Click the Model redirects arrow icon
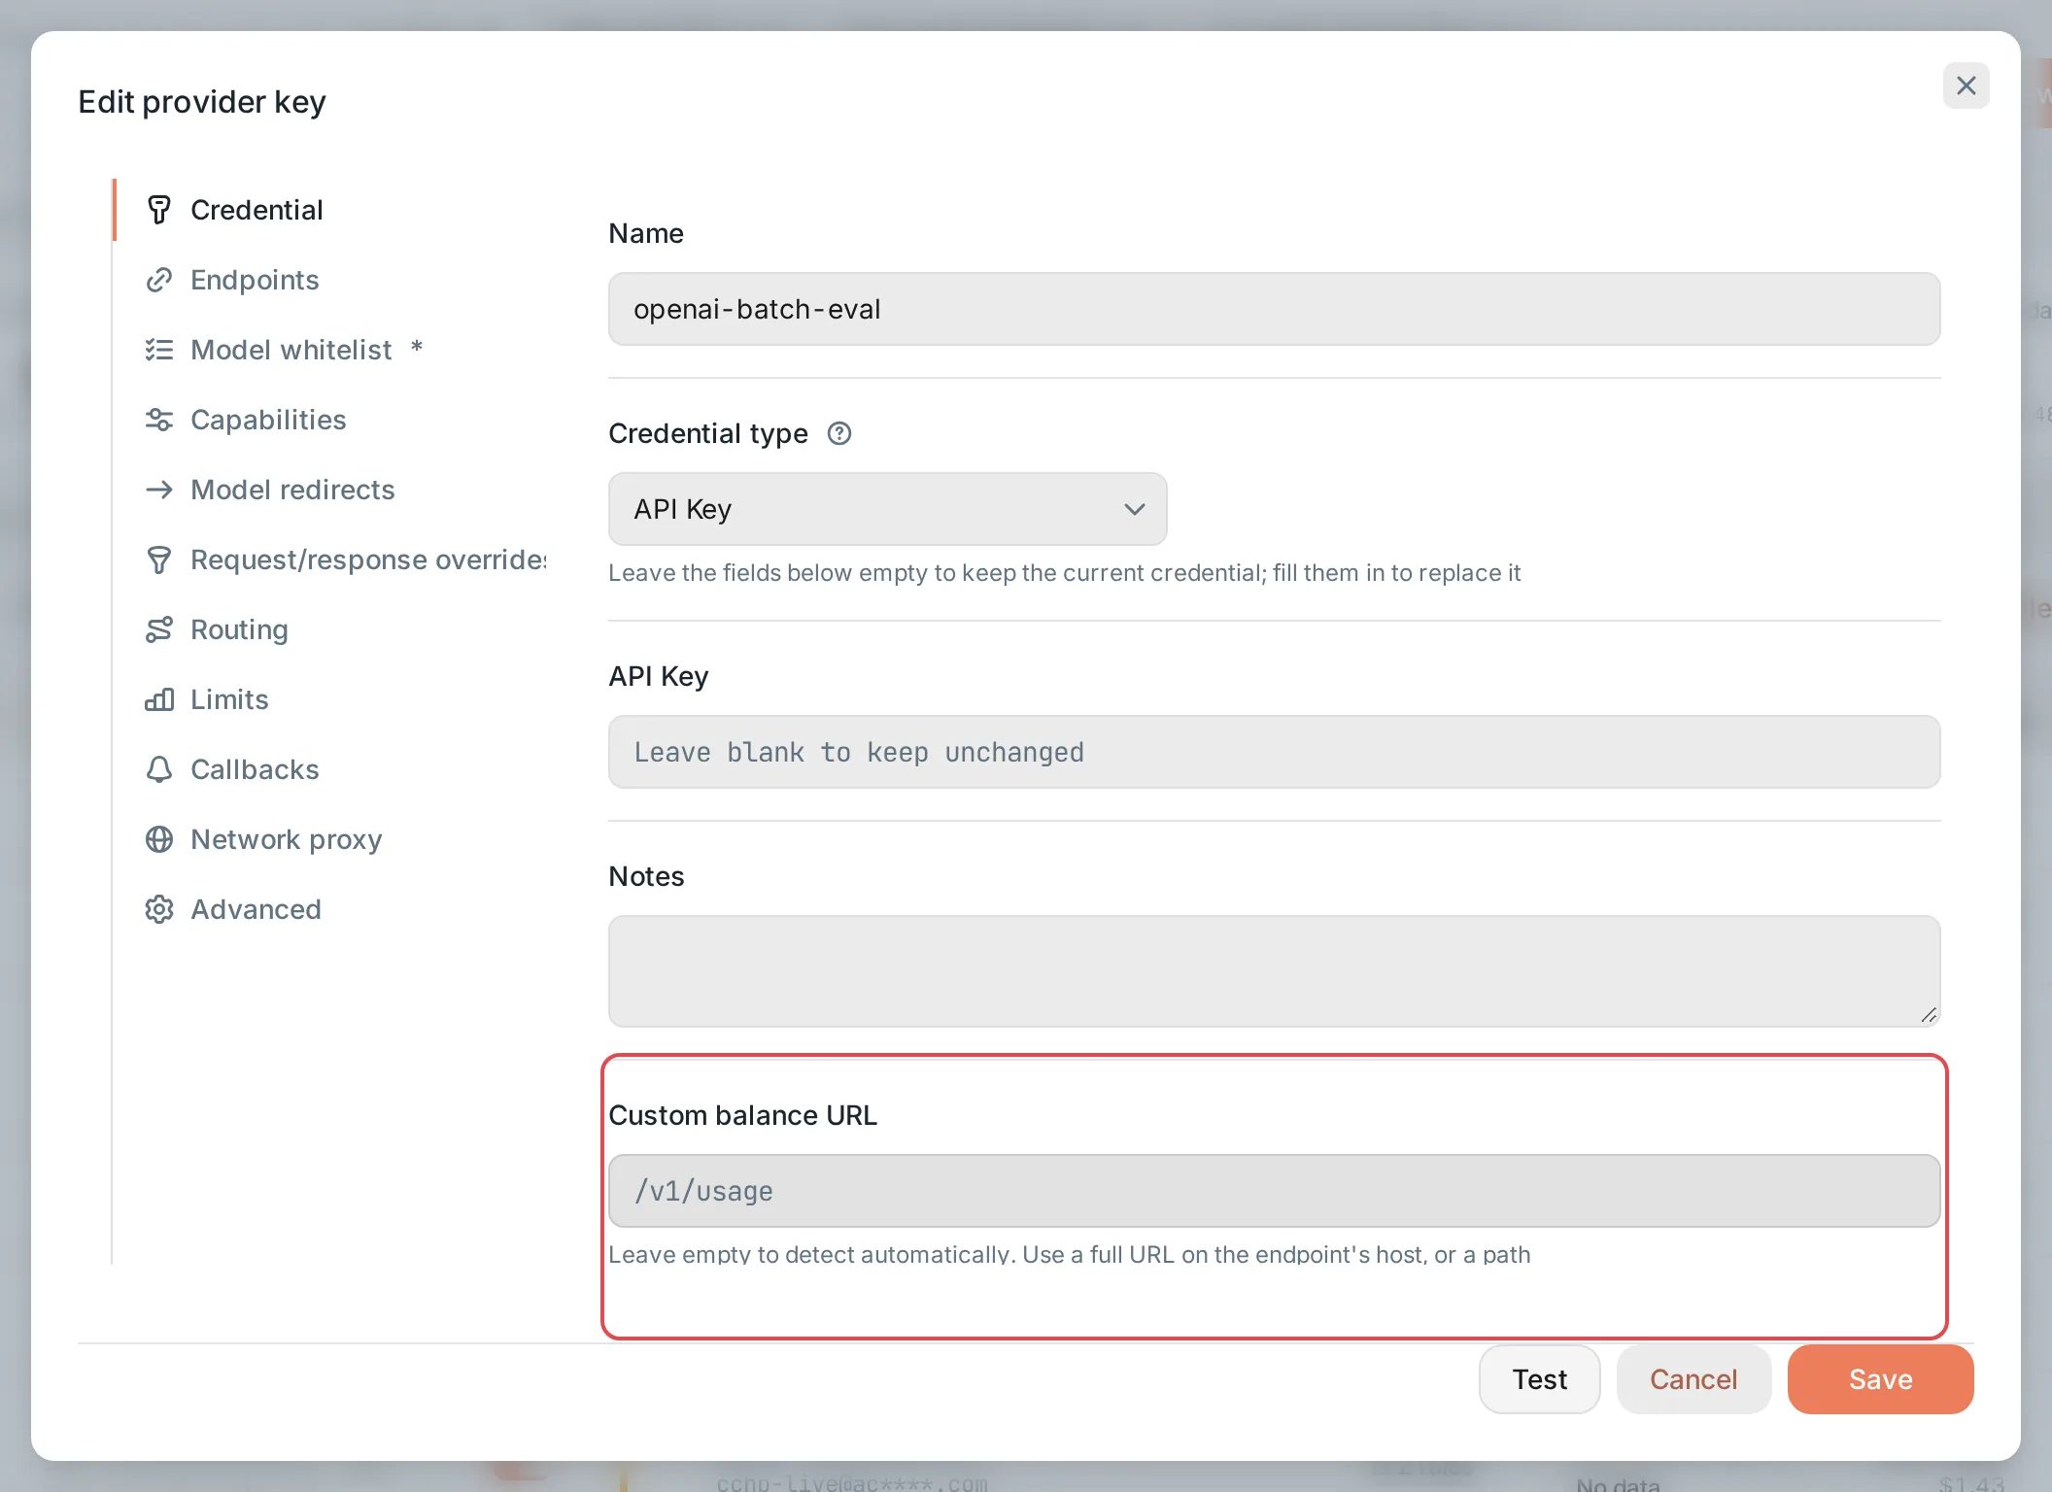This screenshot has width=2052, height=1492. (x=159, y=490)
